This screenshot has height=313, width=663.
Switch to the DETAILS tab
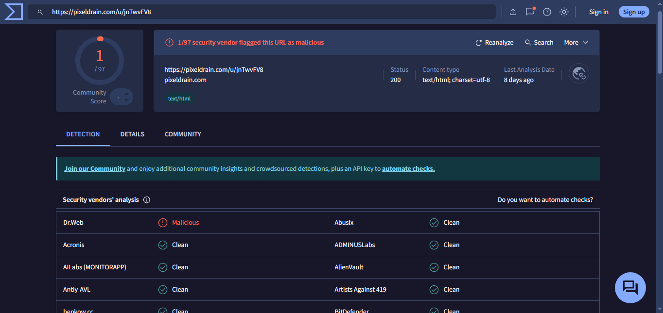(x=132, y=134)
